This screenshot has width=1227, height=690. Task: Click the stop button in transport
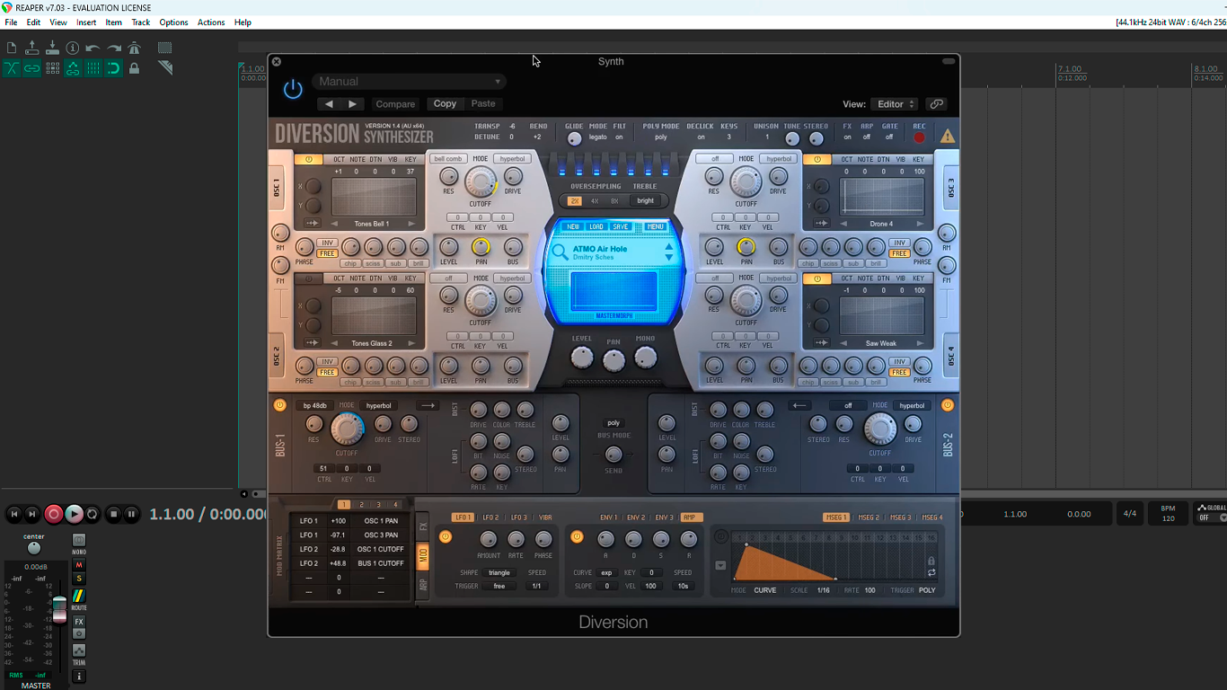click(113, 514)
